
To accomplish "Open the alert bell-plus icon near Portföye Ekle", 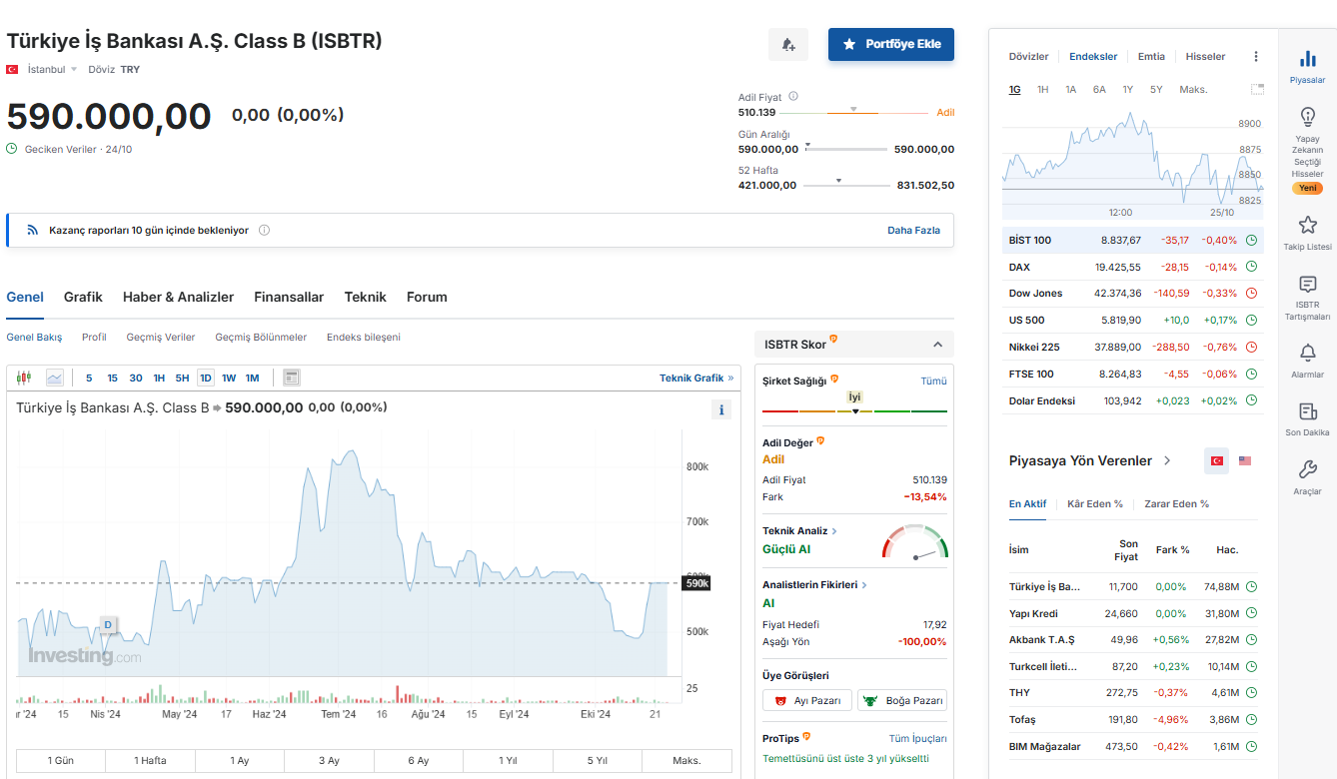I will coord(787,44).
